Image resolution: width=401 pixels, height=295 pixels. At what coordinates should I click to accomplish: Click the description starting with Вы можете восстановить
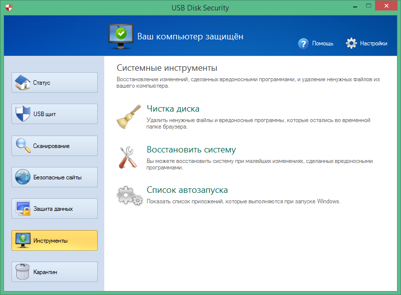(259, 164)
